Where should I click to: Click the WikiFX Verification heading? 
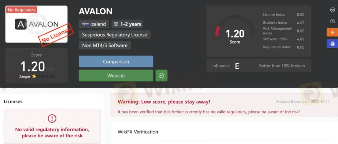click(x=138, y=132)
